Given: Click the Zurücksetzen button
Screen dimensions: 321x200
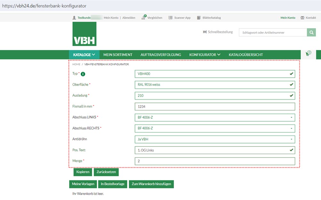Looking at the screenshot, I should [106, 172].
